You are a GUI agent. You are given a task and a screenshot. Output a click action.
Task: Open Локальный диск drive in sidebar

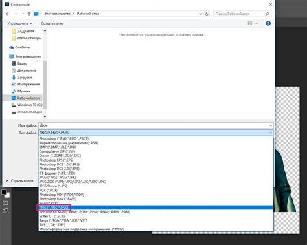click(x=27, y=112)
